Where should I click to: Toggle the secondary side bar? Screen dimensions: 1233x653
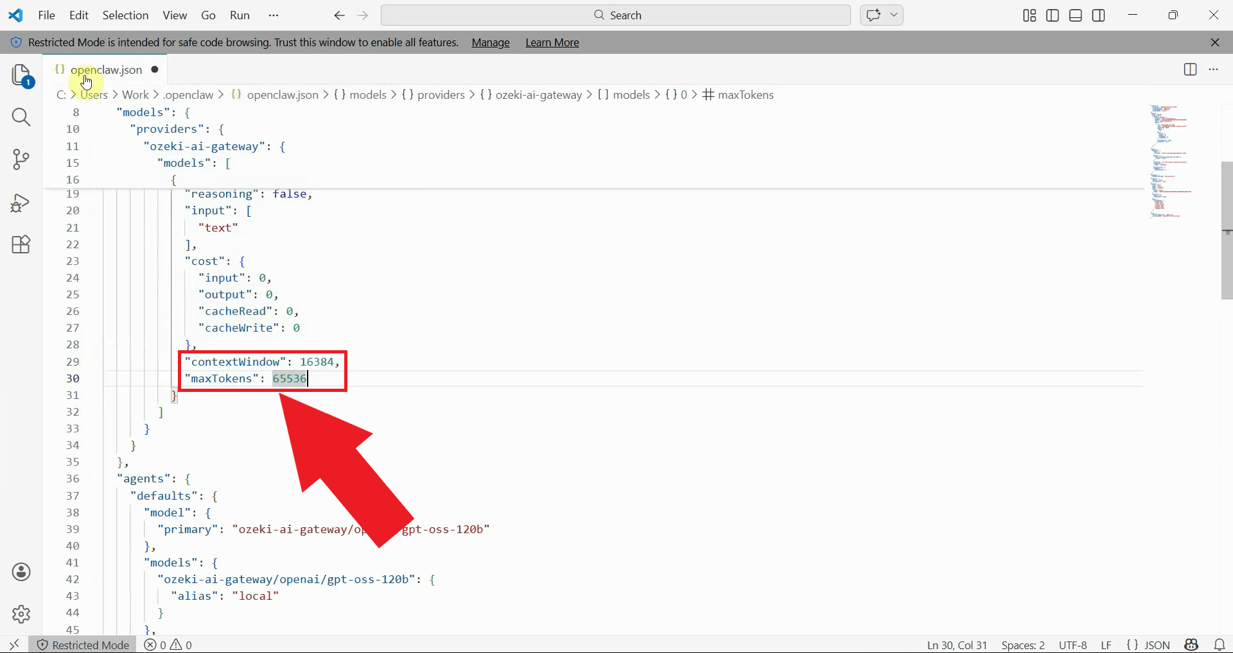click(1098, 15)
